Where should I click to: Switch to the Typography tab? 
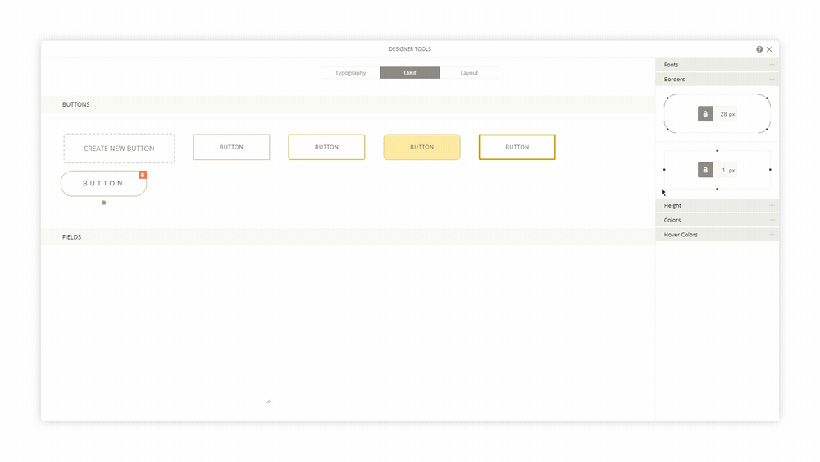click(350, 73)
